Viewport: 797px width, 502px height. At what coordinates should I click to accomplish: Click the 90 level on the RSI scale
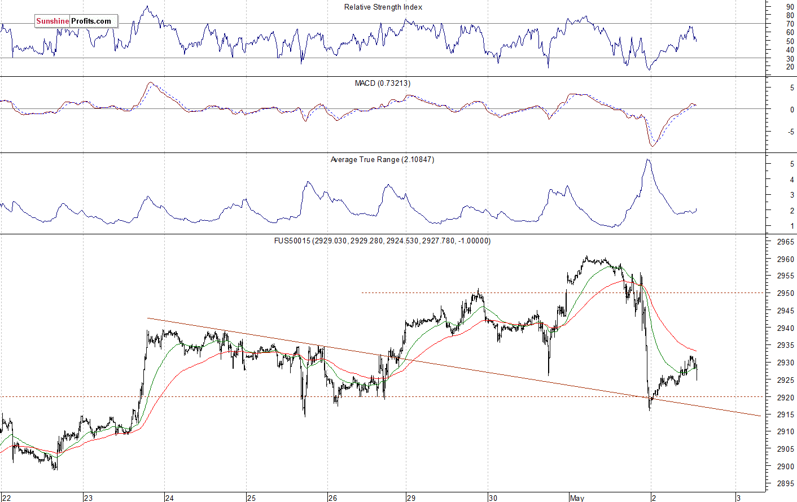790,7
